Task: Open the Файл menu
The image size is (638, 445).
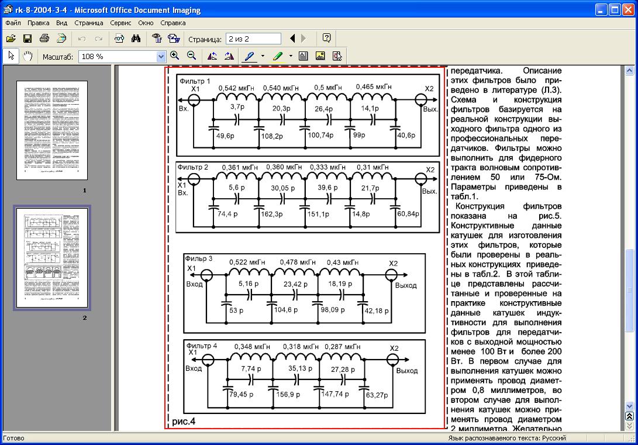Action: (x=13, y=23)
